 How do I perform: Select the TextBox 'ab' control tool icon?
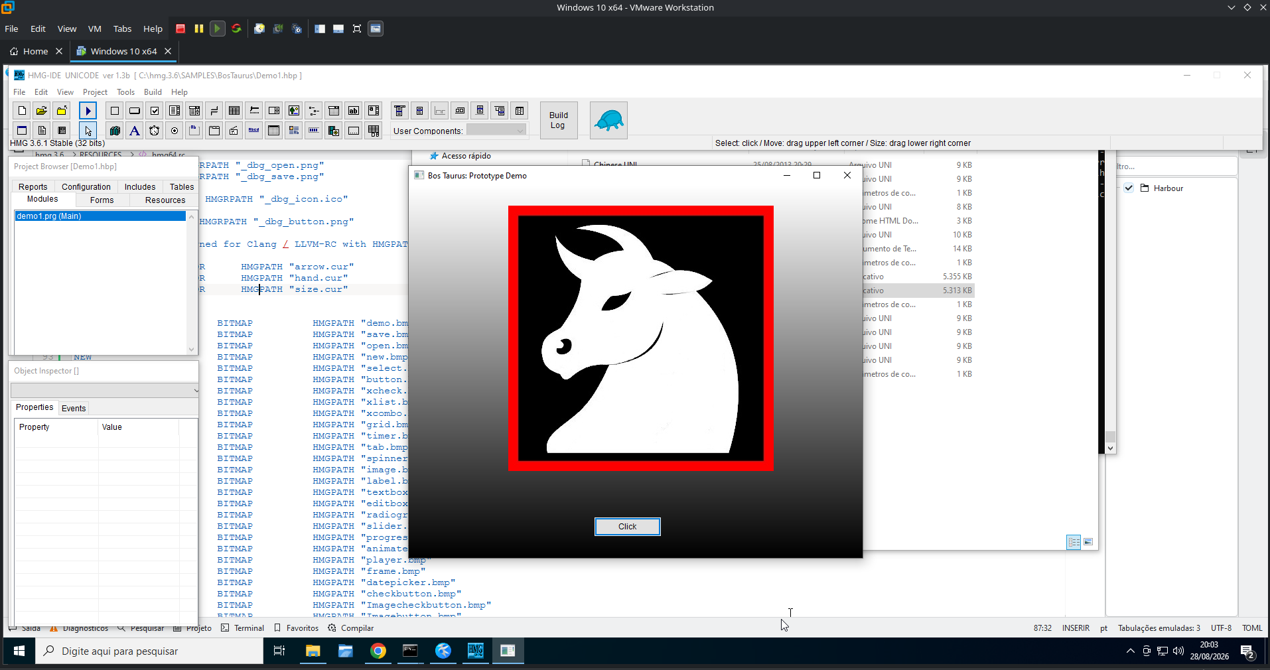click(354, 111)
